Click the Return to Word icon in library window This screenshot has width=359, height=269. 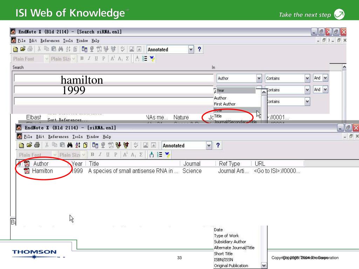pyautogui.click(x=168, y=155)
